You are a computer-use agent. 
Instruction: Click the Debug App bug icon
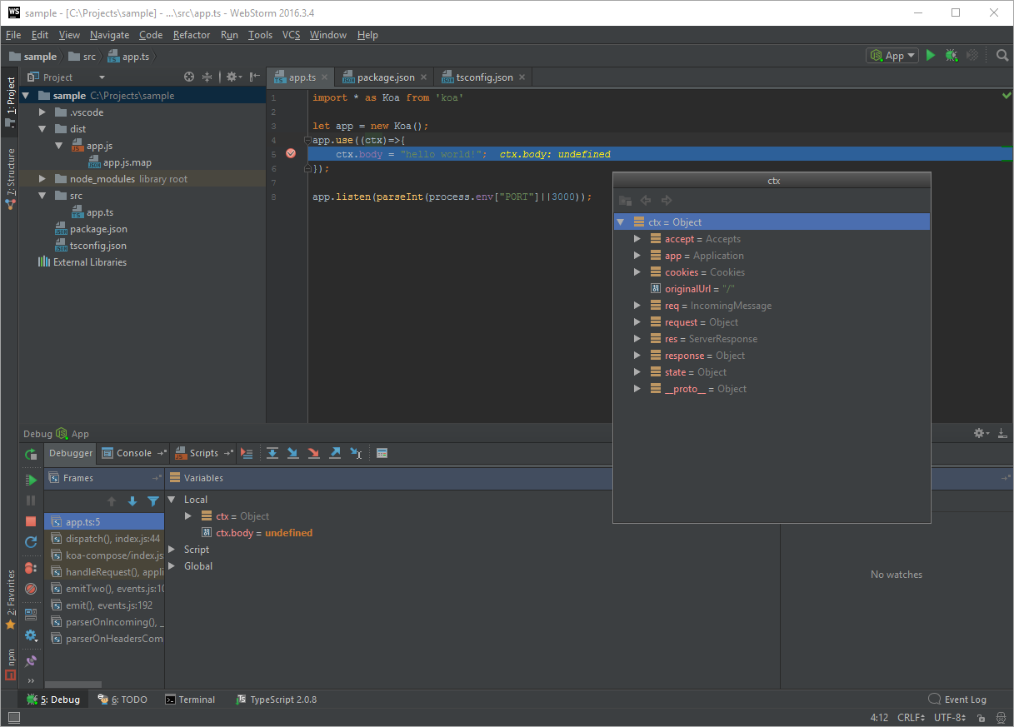pos(951,56)
